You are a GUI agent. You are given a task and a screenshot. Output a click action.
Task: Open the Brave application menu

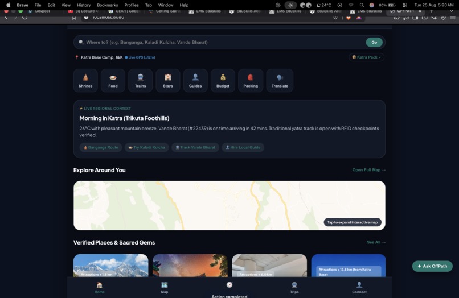[x=23, y=5]
